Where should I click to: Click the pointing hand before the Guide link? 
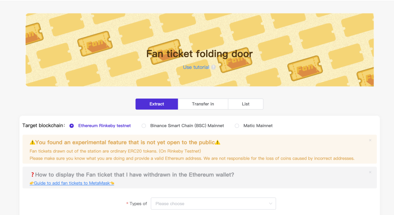32,183
